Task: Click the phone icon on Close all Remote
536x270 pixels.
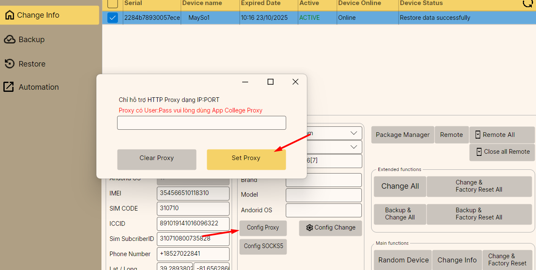Action: point(479,152)
